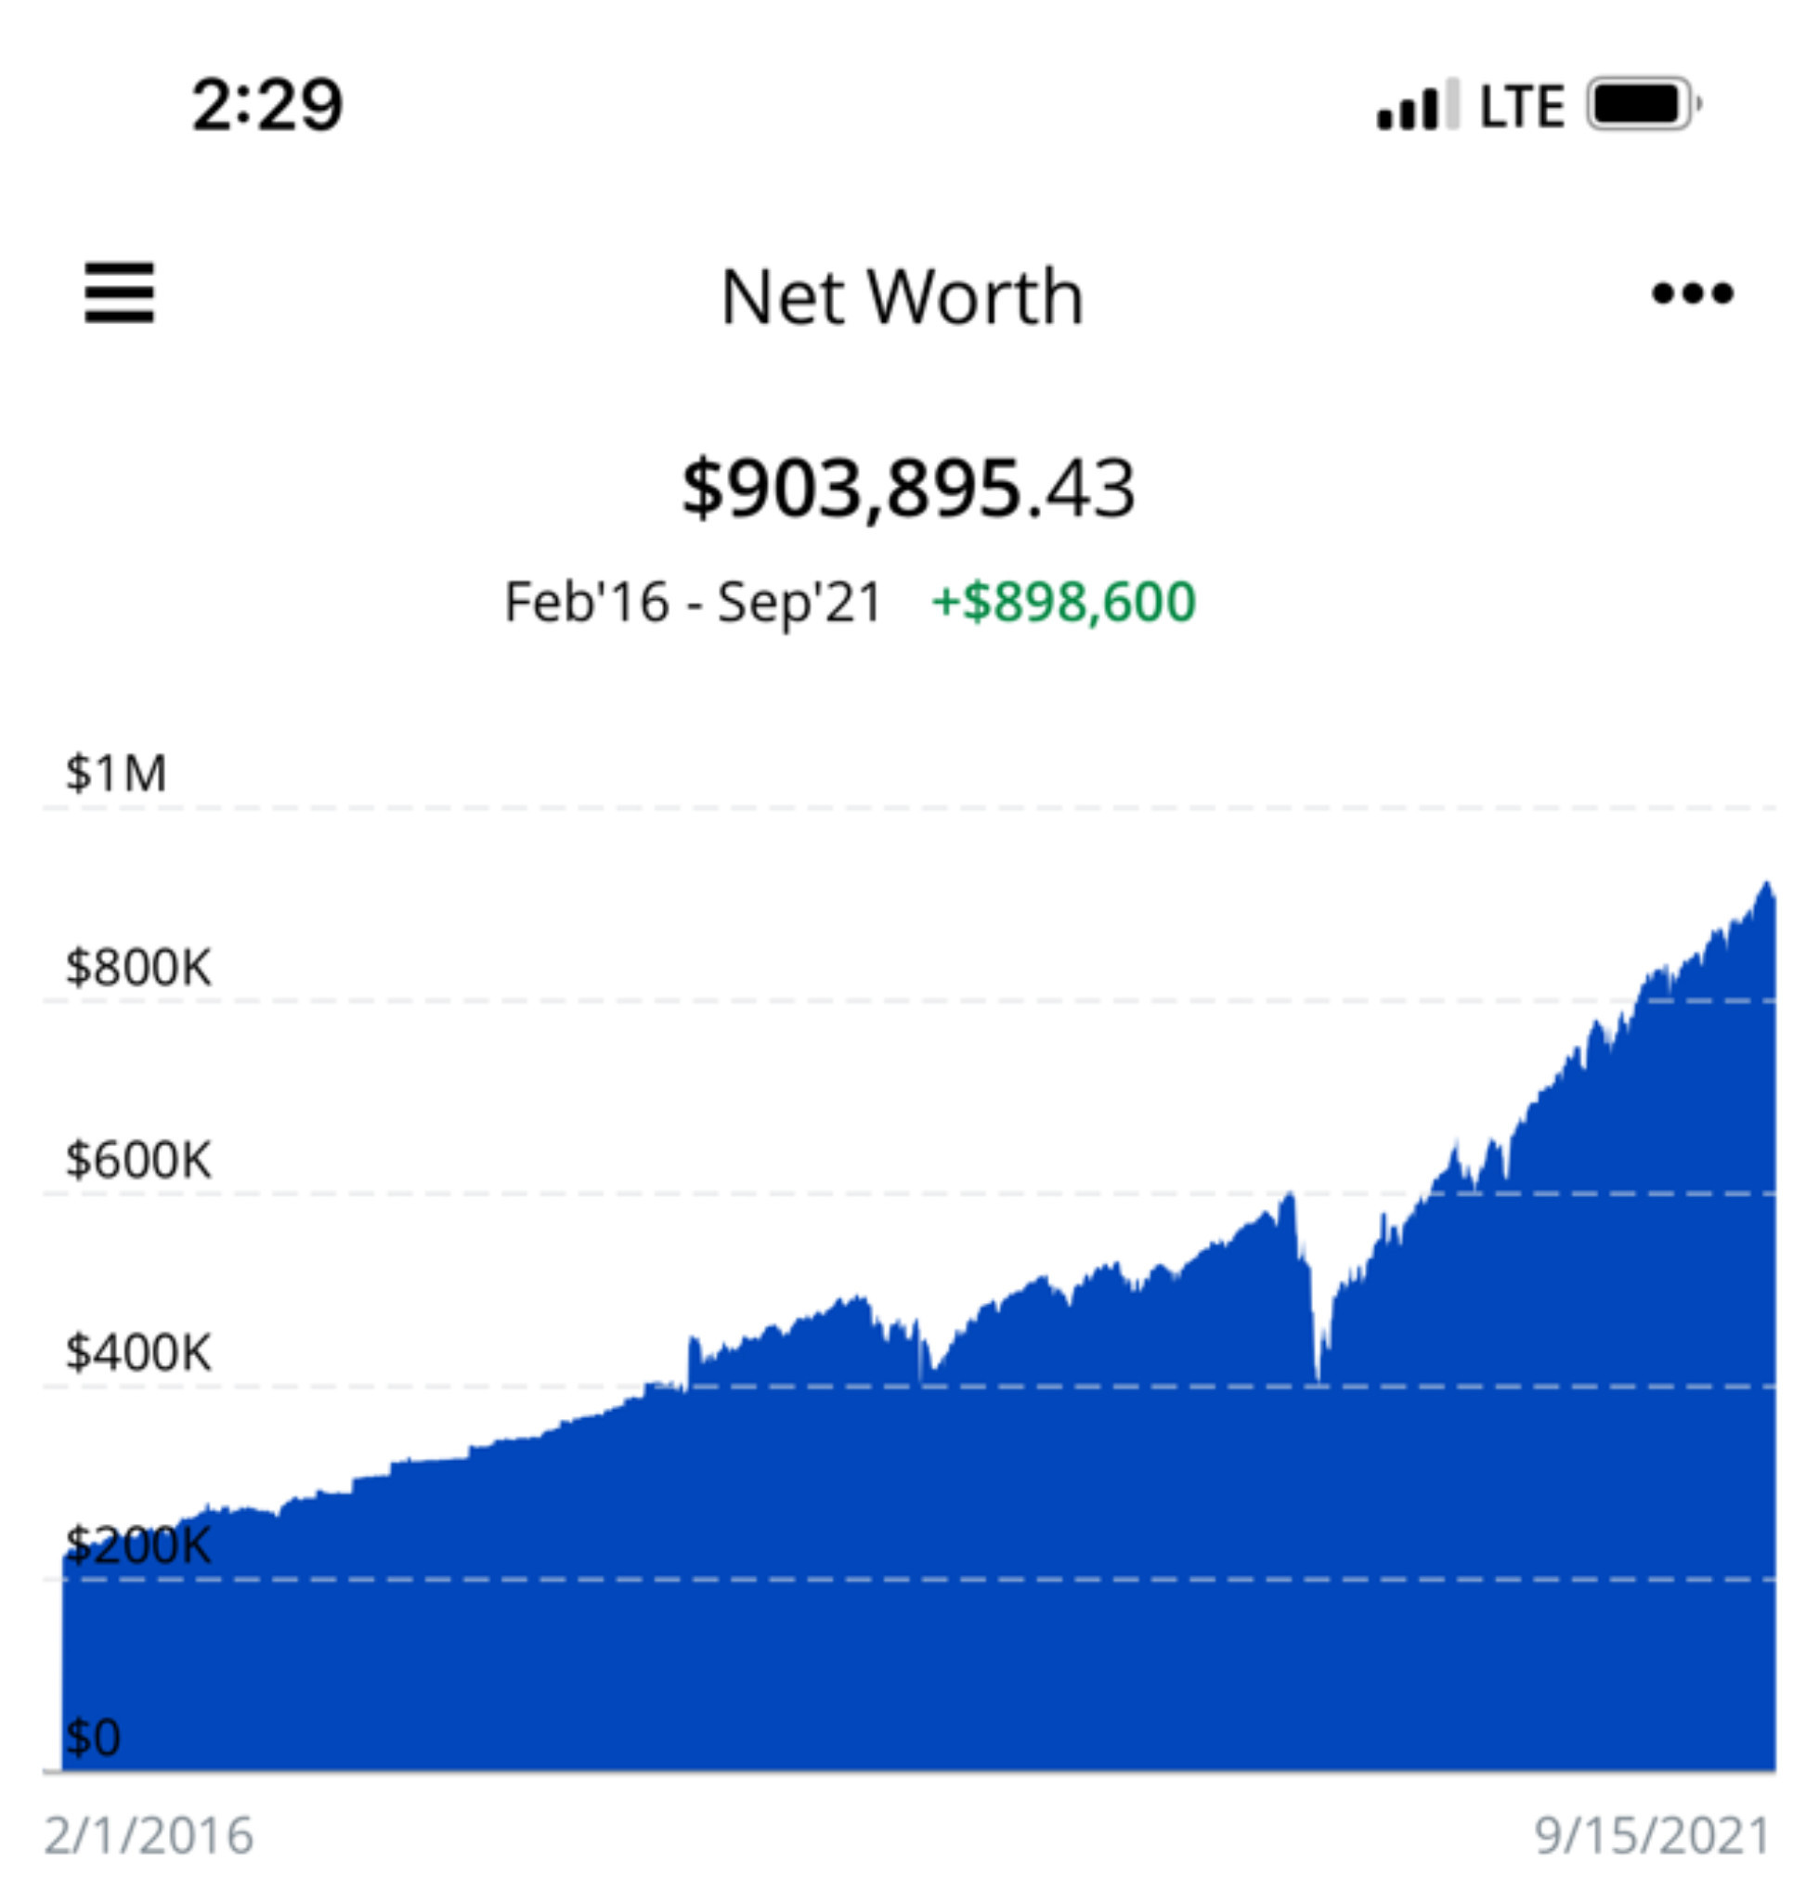The width and height of the screenshot is (1819, 1902).
Task: Tap the $800K axis label
Action: click(137, 967)
